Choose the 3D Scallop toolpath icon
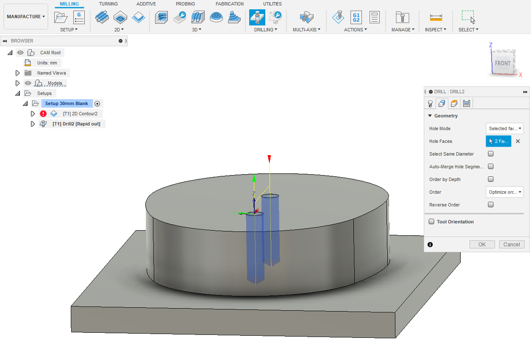The height and width of the screenshot is (351, 531). pos(235,17)
